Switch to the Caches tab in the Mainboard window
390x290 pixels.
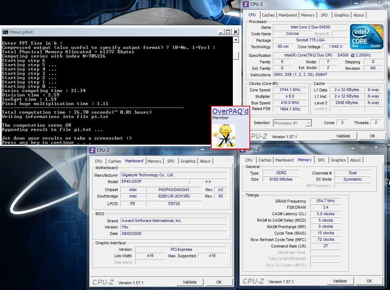[114, 161]
